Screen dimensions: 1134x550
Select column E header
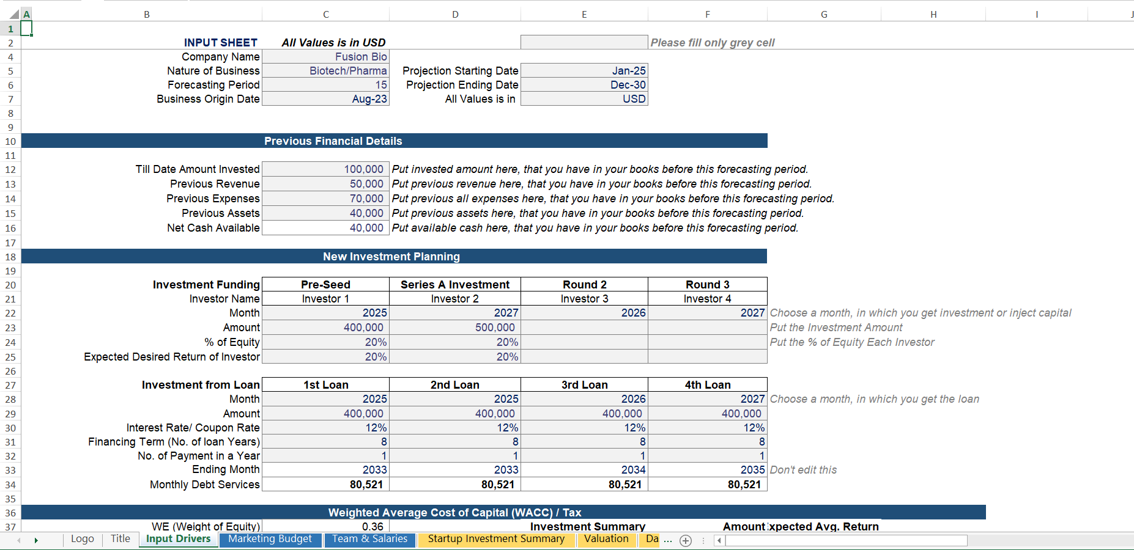tap(584, 14)
